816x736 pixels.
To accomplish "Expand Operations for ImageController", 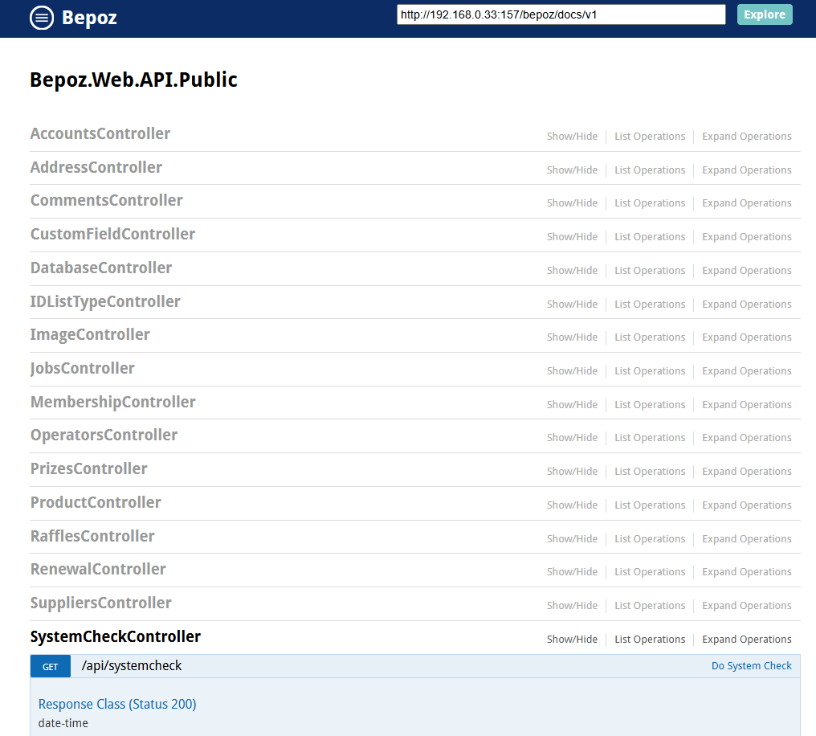I will (x=747, y=337).
